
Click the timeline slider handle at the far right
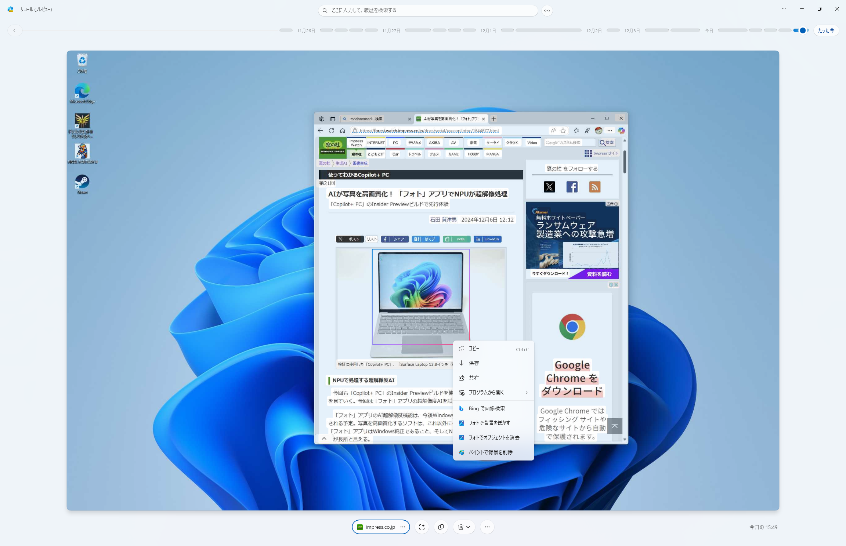[802, 30]
